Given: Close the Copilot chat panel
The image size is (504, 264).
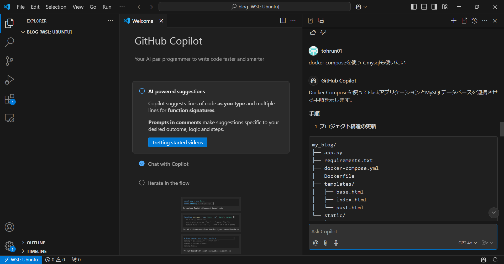Looking at the screenshot, I should pyautogui.click(x=495, y=21).
